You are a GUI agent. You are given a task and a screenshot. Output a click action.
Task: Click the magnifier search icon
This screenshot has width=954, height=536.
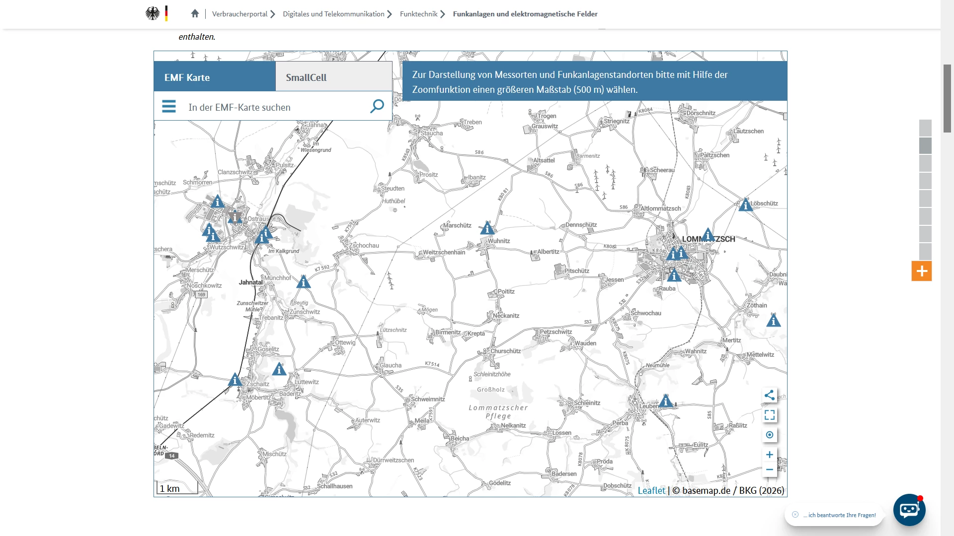coord(377,106)
